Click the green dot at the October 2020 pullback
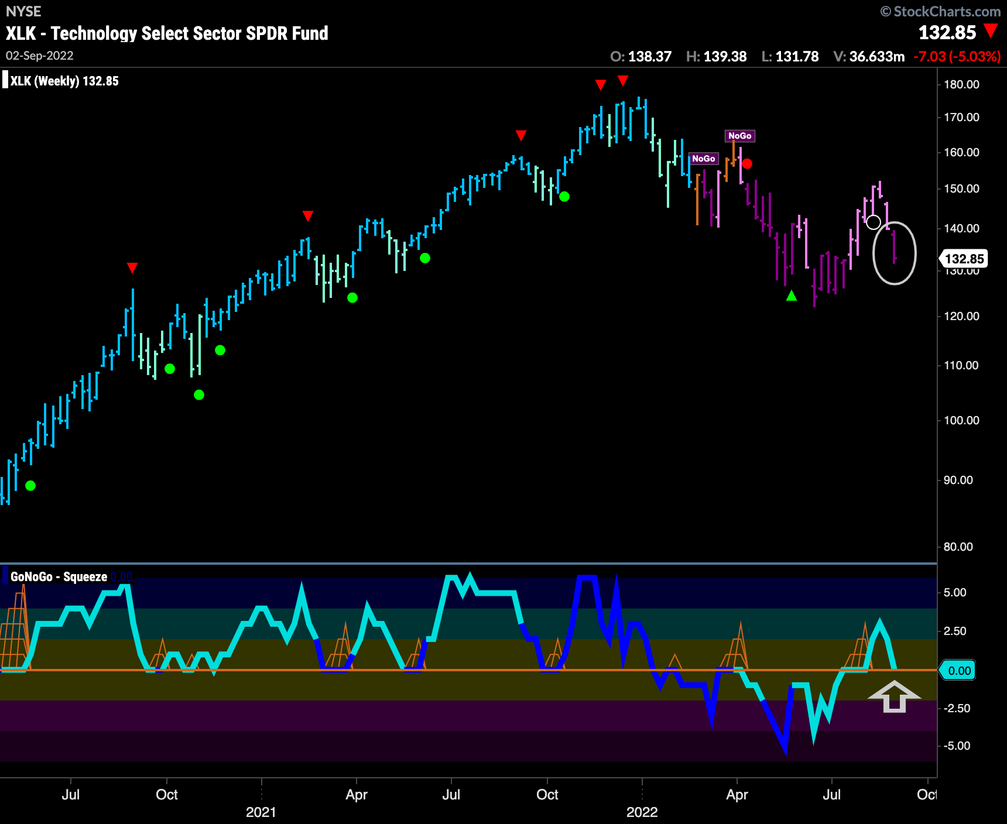1007x824 pixels. coord(170,369)
